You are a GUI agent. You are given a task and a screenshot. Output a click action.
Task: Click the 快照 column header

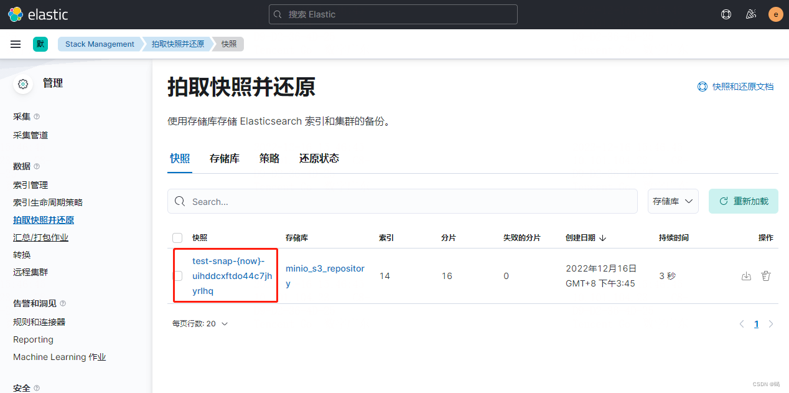pyautogui.click(x=200, y=238)
